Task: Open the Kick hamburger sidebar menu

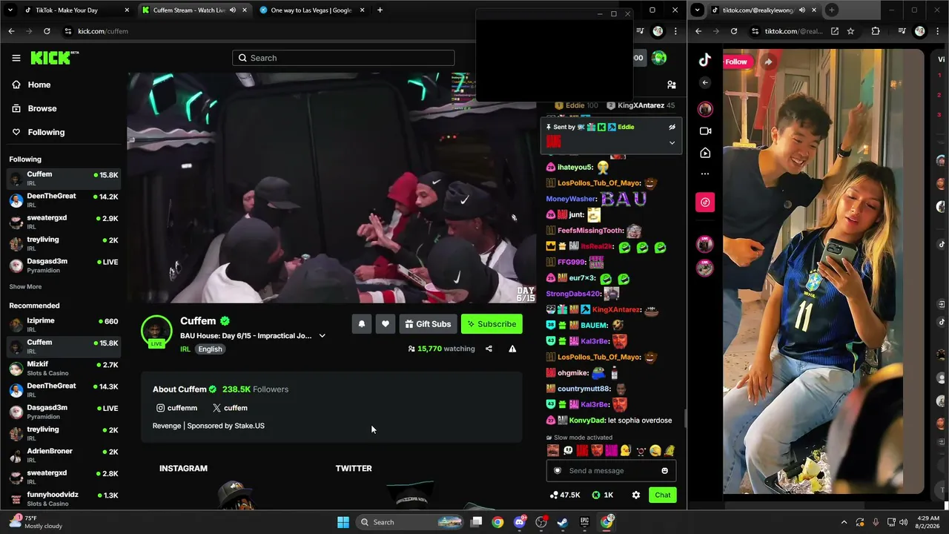Action: [x=16, y=58]
